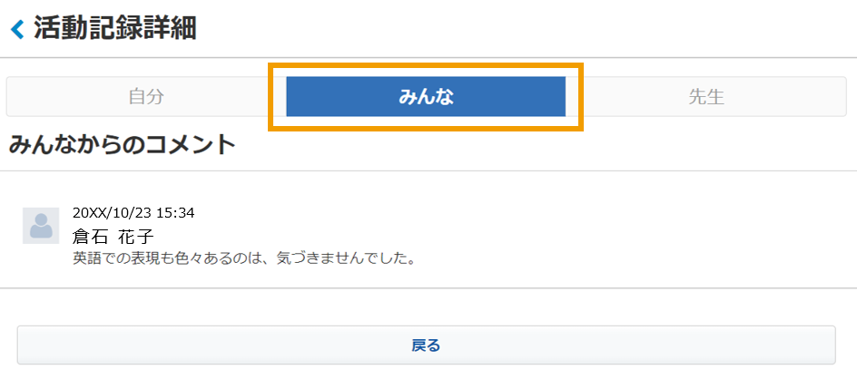This screenshot has height=379, width=857.
Task: Go back using the blue chevron icon
Action: coord(17,29)
